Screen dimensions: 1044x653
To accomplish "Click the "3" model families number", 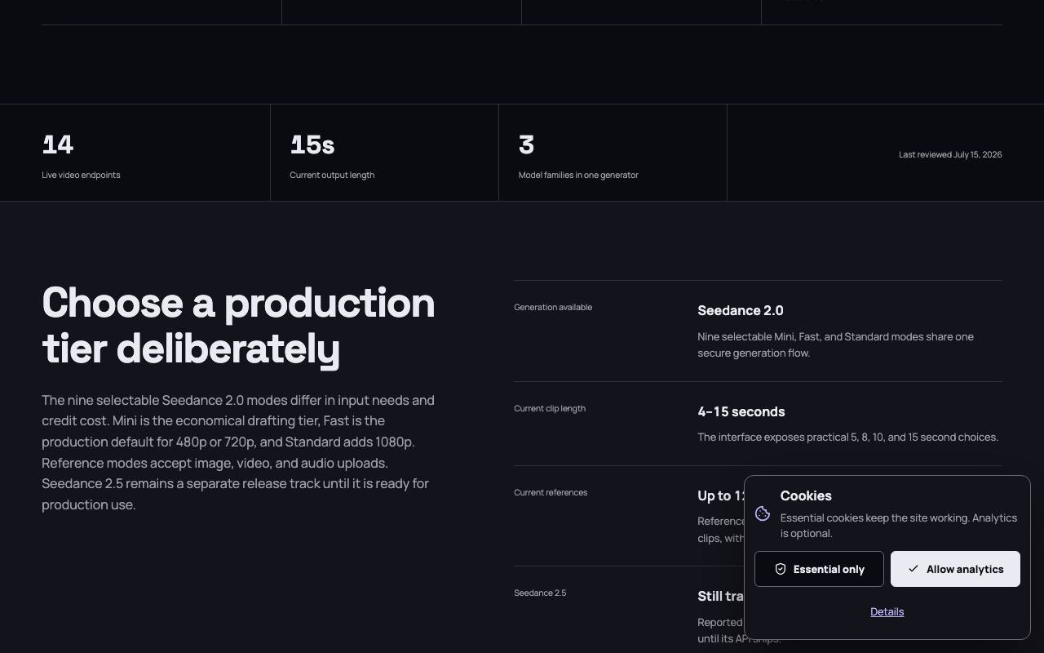I will tap(526, 144).
